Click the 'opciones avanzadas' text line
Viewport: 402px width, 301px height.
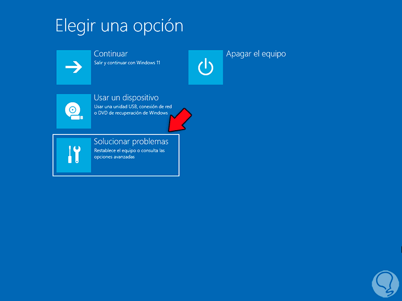(114, 157)
